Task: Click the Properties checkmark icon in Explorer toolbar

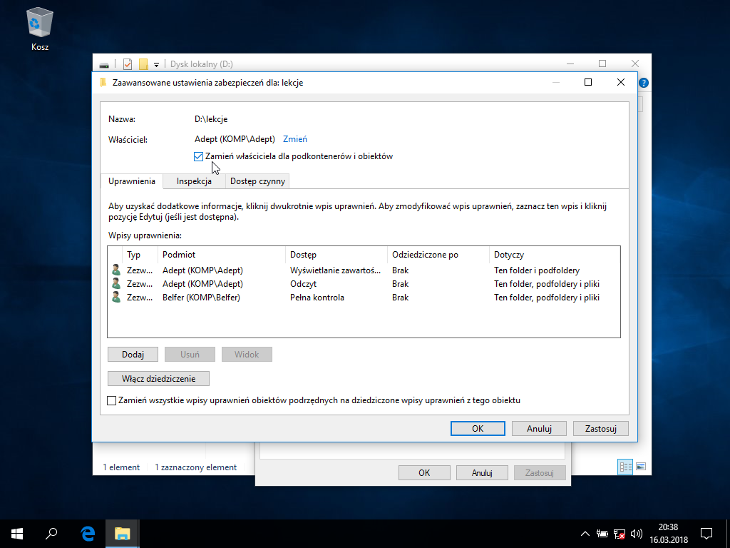Action: pyautogui.click(x=128, y=64)
